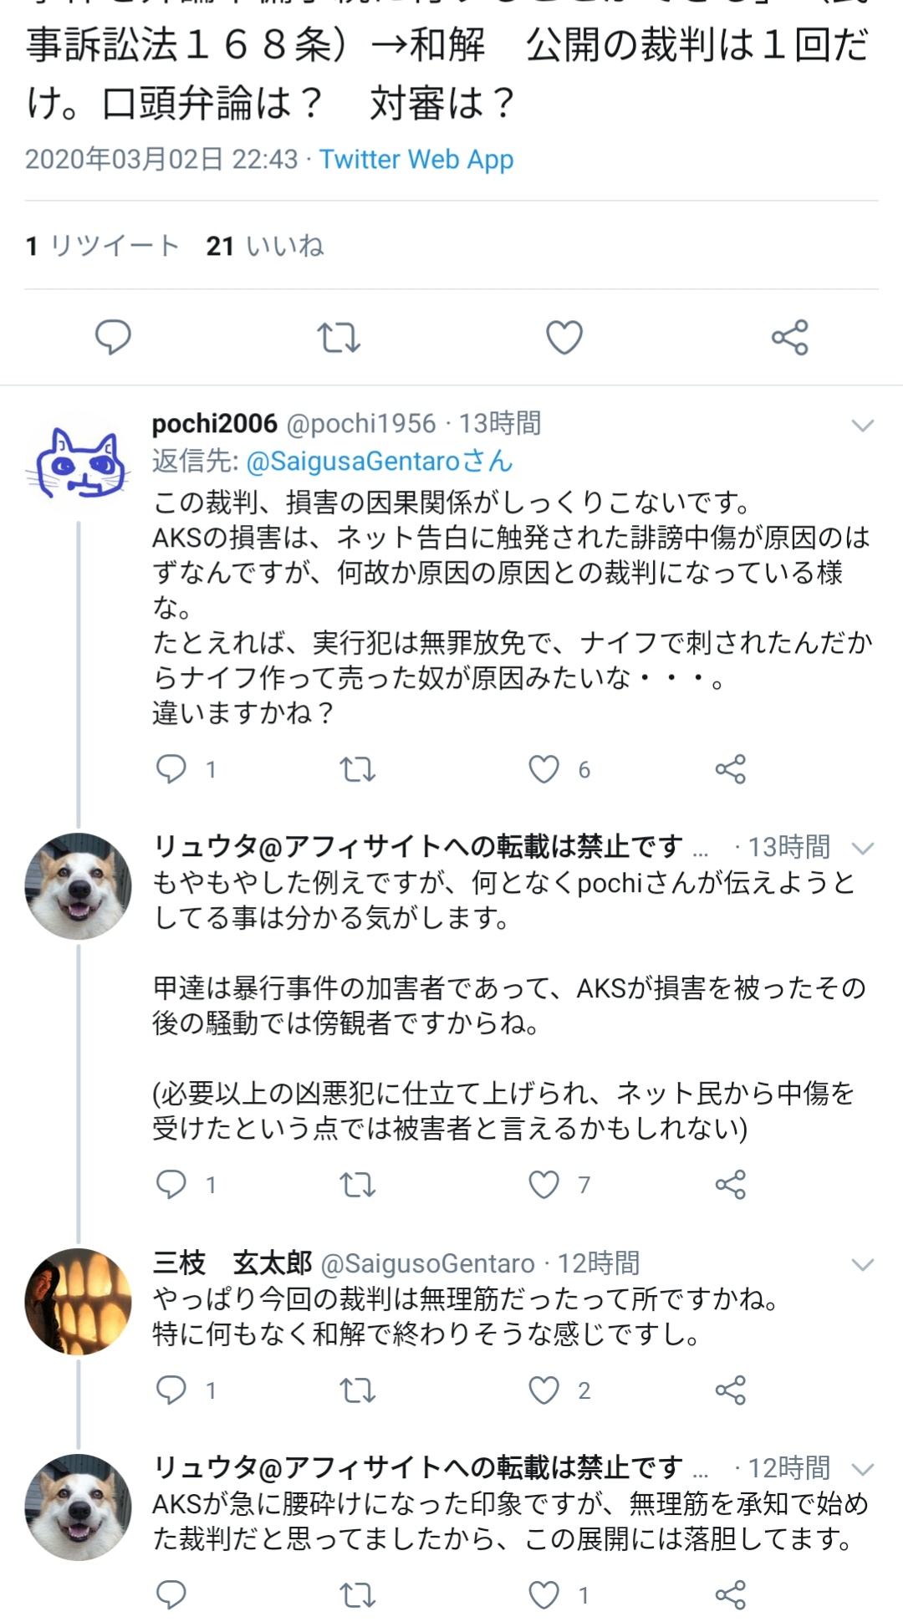Screen dimensions: 903x1622
Task: Reply to the main tweet
Action: [113, 337]
